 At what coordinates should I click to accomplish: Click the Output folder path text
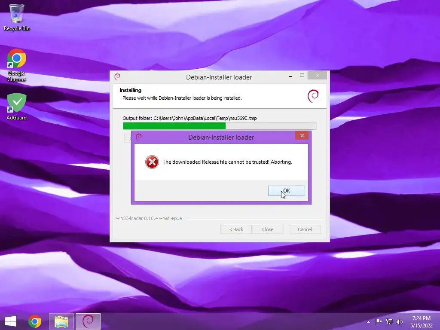click(189, 118)
